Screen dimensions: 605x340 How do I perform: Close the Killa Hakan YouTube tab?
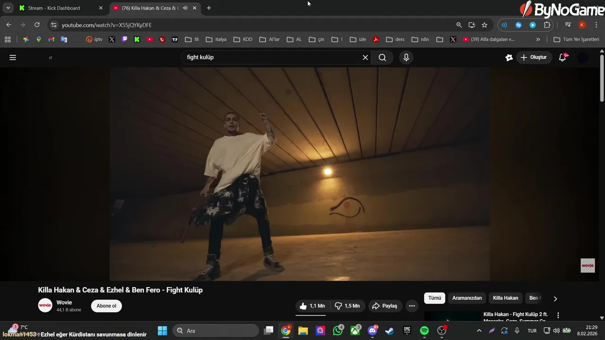pos(194,8)
